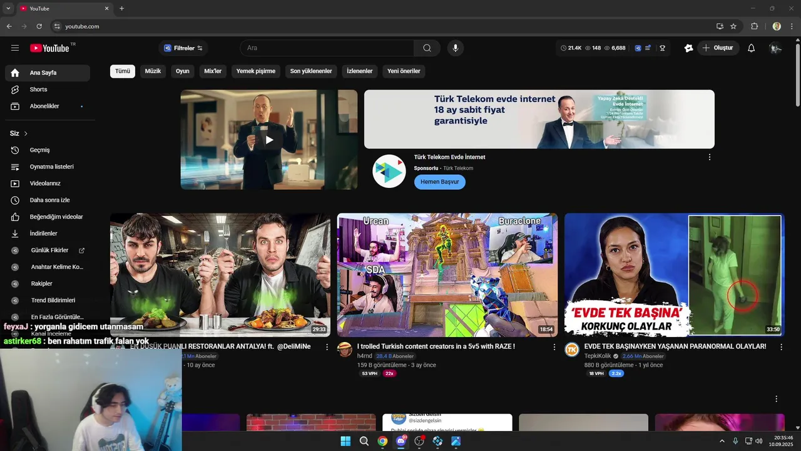The height and width of the screenshot is (451, 801).
Task: Select the Mix'ler filter chip
Action: [x=213, y=71]
